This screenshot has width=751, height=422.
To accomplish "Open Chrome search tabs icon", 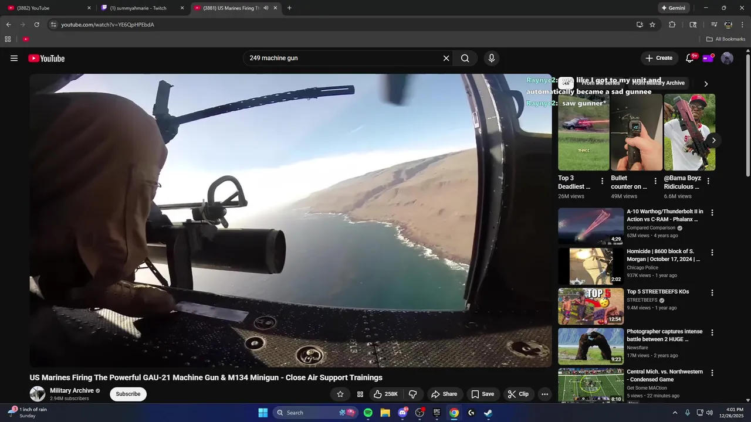I will pos(693,25).
